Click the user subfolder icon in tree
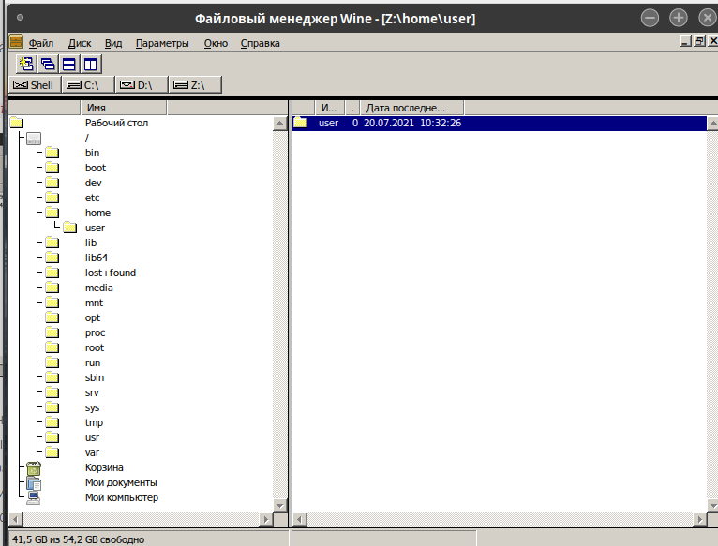718x546 pixels. click(x=69, y=228)
